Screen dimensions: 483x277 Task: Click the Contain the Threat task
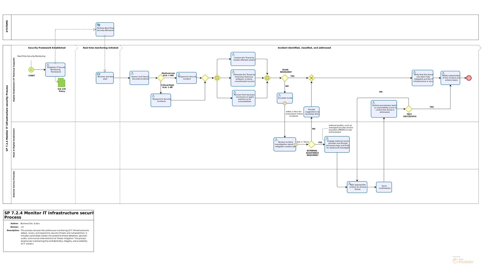243,59
